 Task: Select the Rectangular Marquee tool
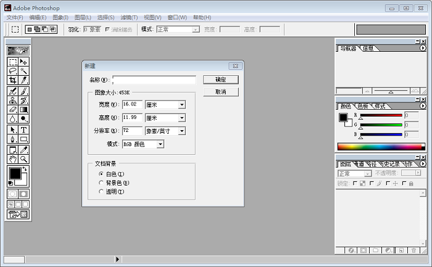[13, 62]
